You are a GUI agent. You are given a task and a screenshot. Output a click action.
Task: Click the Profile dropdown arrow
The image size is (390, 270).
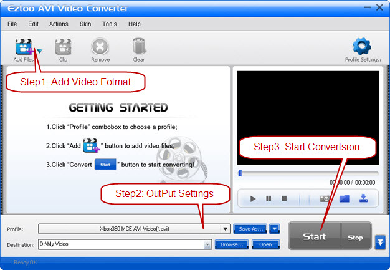click(226, 229)
